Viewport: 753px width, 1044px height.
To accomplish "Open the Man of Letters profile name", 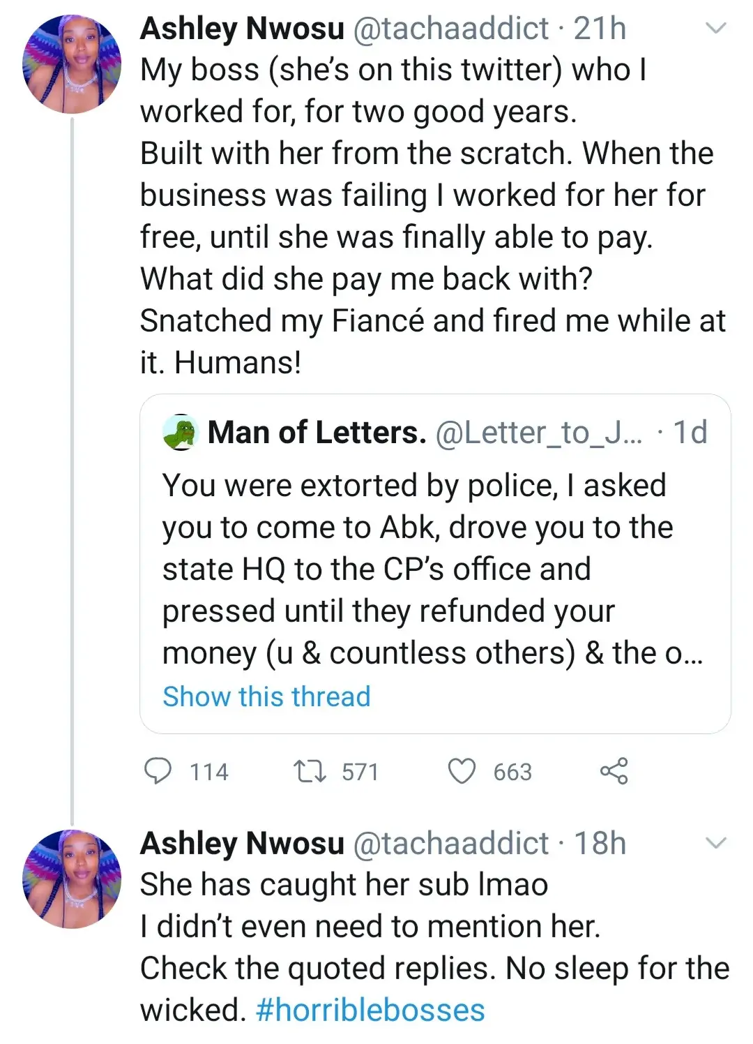I will [x=317, y=433].
